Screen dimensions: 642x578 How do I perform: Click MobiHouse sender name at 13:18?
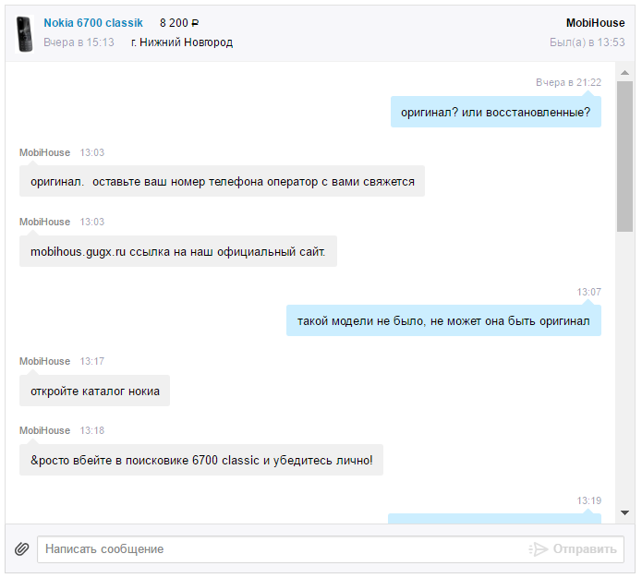click(44, 430)
